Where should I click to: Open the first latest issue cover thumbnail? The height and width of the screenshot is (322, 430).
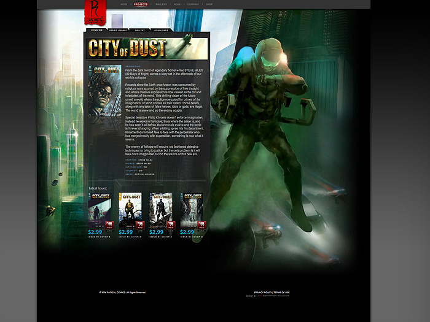click(98, 209)
